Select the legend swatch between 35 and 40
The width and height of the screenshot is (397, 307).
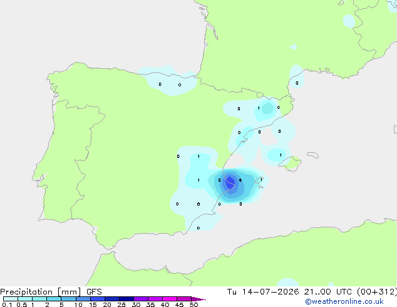[155, 299]
